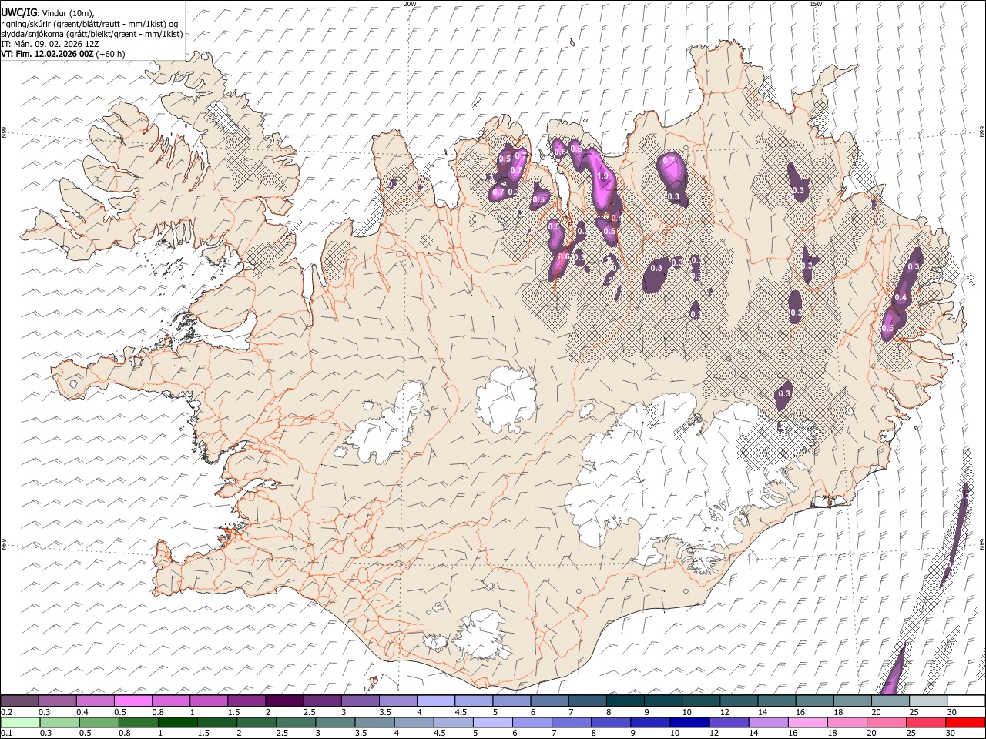986x739 pixels.
Task: Pick the snow-scale swatch for 5–6 mm
Action: point(510,701)
